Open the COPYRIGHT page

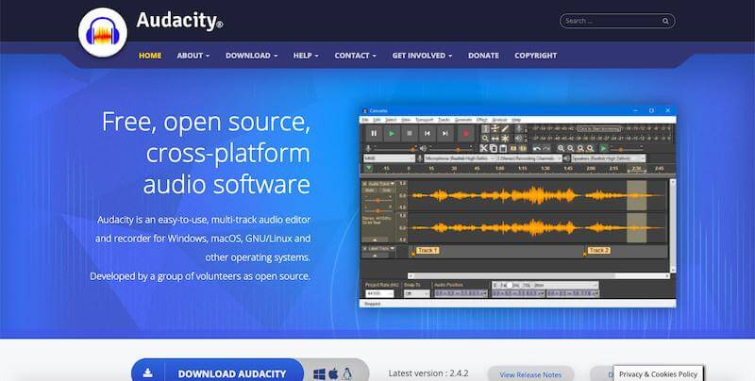(x=535, y=56)
